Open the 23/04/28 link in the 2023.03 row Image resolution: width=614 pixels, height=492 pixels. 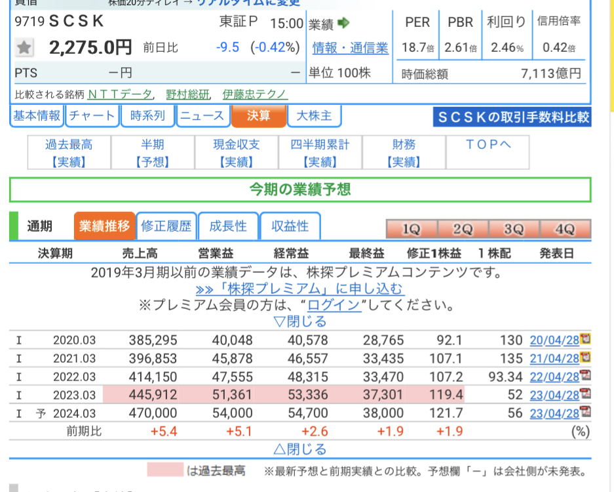click(x=554, y=395)
